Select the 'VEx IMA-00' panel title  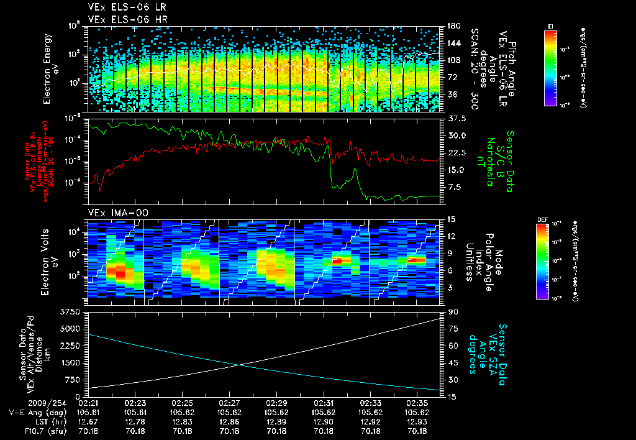[118, 213]
